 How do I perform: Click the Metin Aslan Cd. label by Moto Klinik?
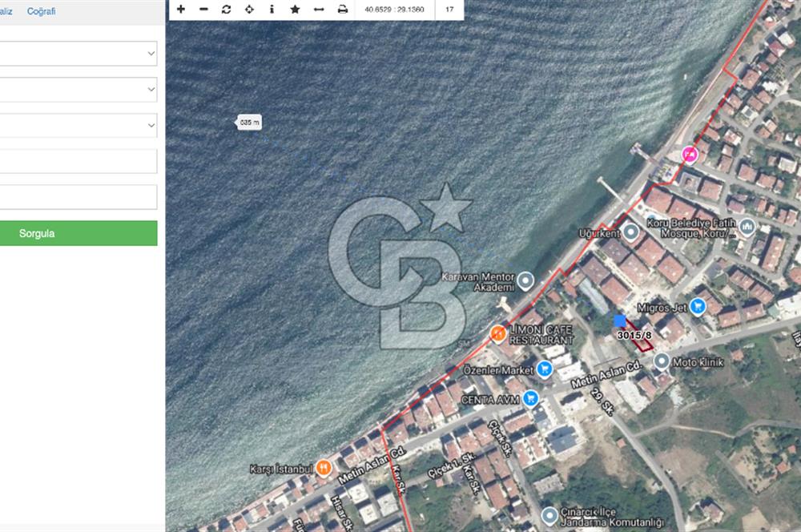(606, 374)
